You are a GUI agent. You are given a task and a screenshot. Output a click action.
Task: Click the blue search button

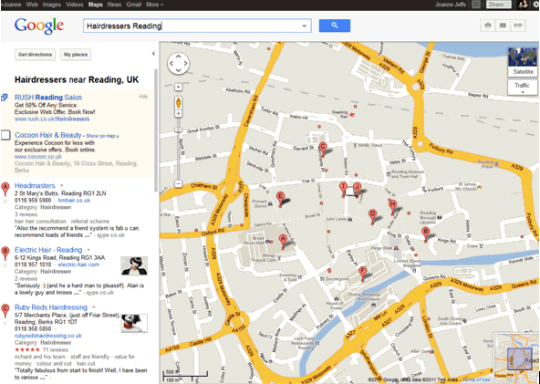click(x=335, y=26)
